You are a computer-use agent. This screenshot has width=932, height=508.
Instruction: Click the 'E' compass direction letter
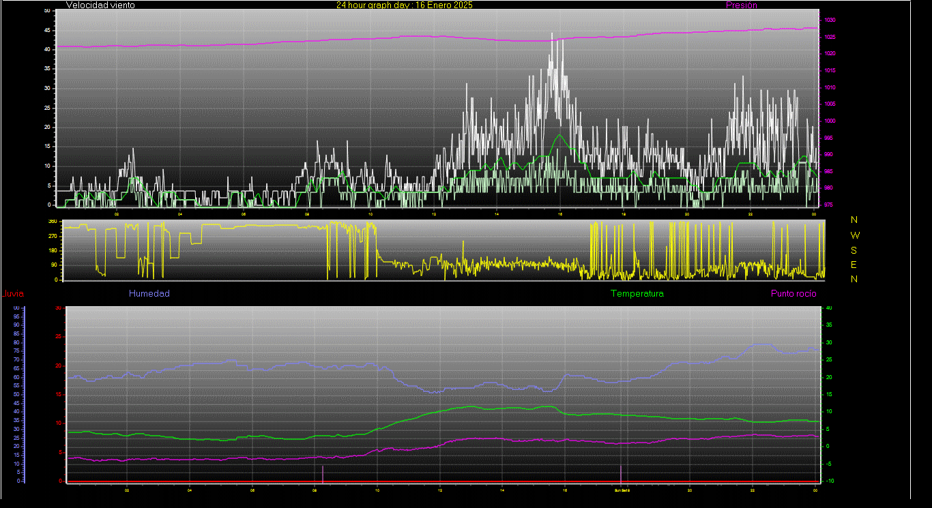pos(854,265)
